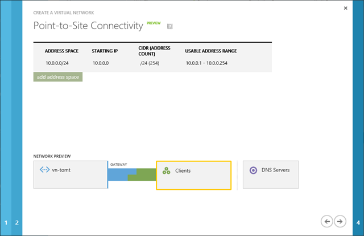
Task: Click the add address space button
Action: point(58,77)
